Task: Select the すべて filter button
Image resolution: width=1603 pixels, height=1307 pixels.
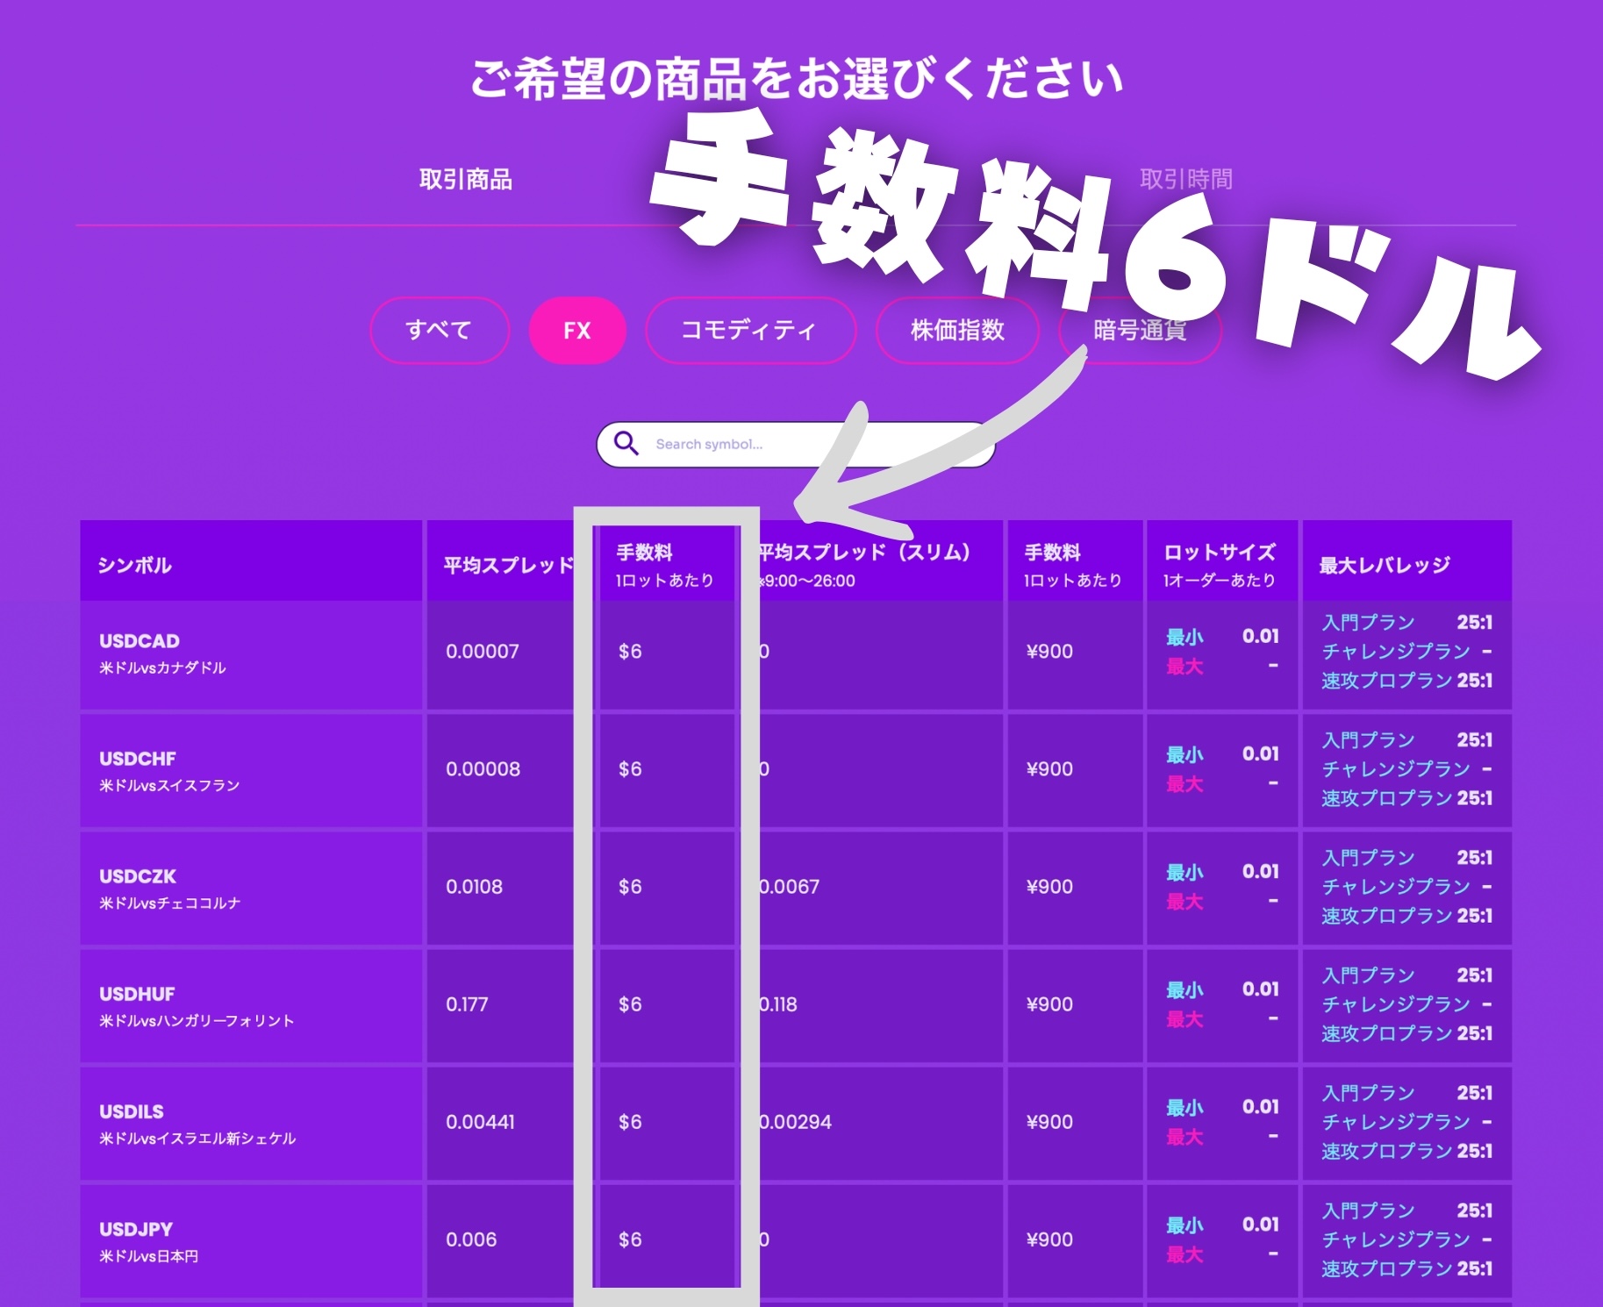Action: [x=440, y=331]
